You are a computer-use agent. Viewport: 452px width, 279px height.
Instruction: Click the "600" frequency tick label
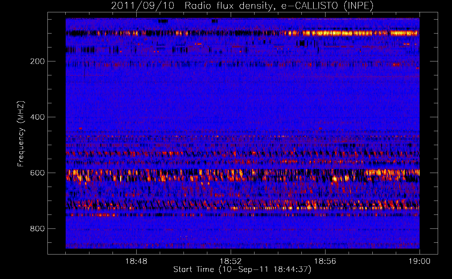click(x=37, y=173)
